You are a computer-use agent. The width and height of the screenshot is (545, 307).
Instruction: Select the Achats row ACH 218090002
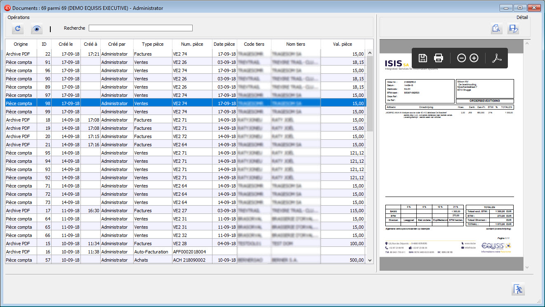(151, 260)
